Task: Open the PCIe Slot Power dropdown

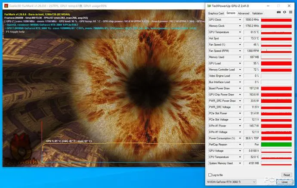Action: click(240, 114)
